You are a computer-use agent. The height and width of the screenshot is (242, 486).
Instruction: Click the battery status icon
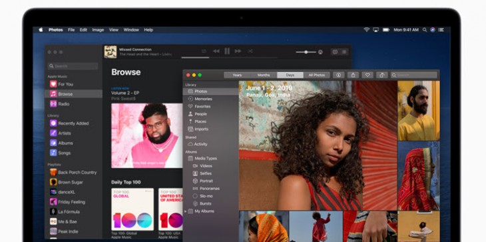[x=386, y=30]
